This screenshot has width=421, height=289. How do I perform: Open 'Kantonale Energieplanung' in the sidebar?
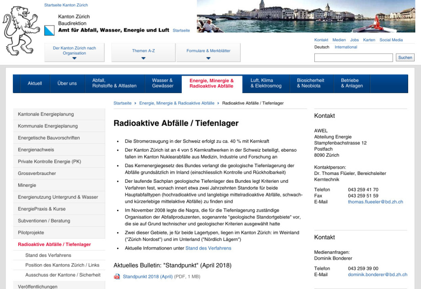point(46,114)
